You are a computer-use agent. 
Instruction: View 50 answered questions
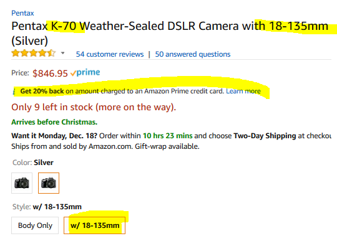tap(193, 54)
